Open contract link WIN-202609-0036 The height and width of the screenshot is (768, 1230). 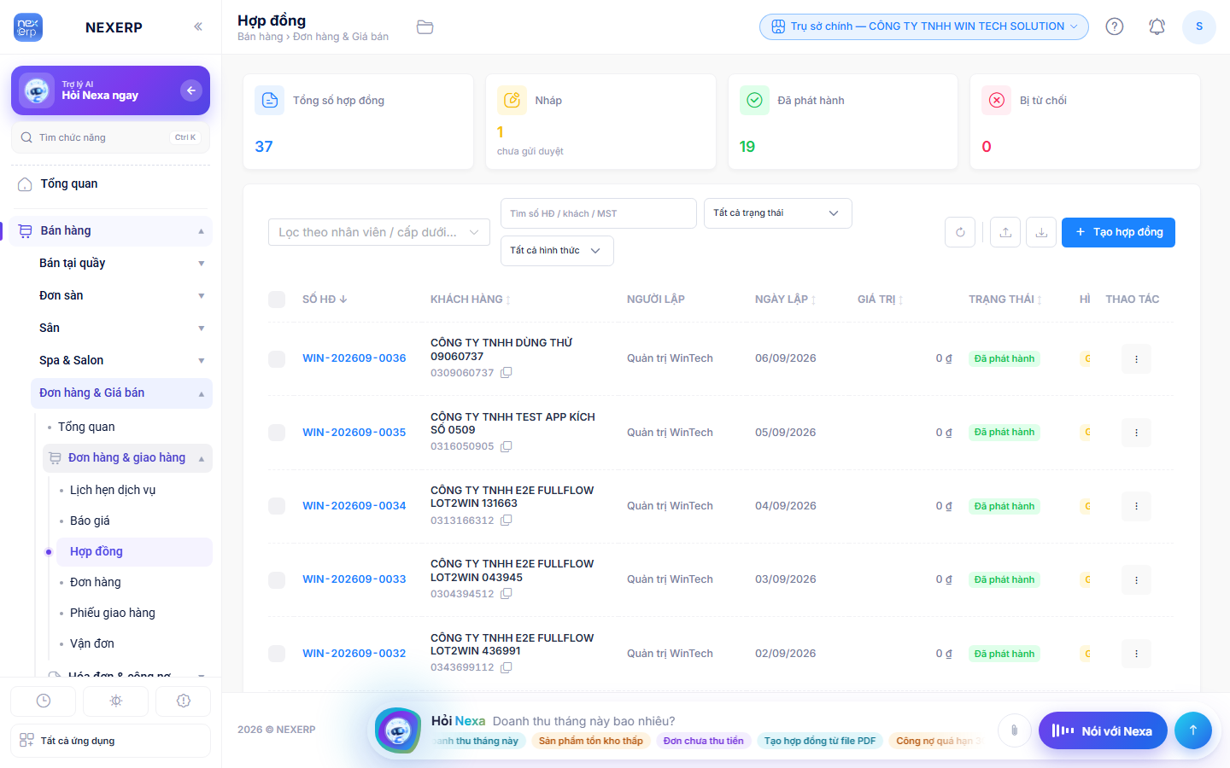[354, 358]
